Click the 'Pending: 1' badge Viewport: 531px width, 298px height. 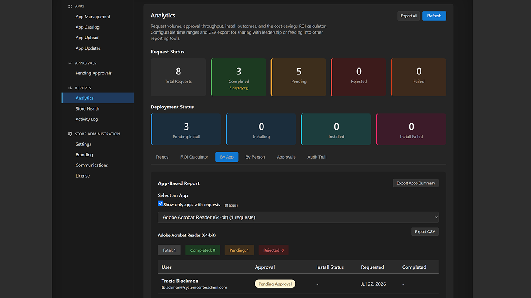tap(239, 250)
